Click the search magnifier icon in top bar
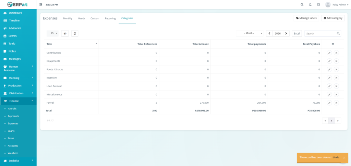Viewport: 351px width, 166px height. click(302, 5)
